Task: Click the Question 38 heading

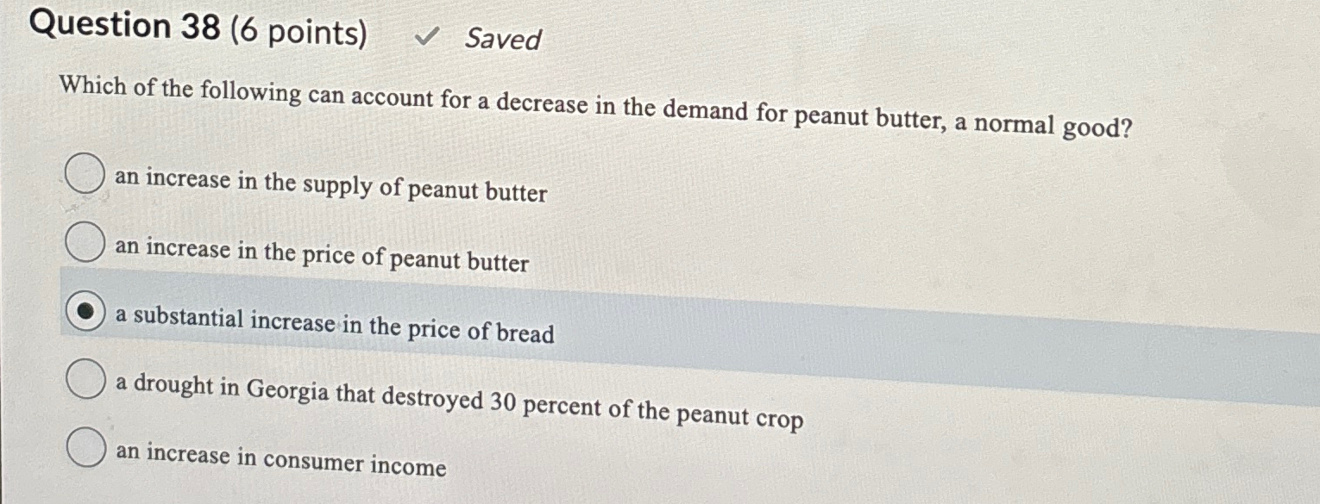Action: click(x=121, y=26)
